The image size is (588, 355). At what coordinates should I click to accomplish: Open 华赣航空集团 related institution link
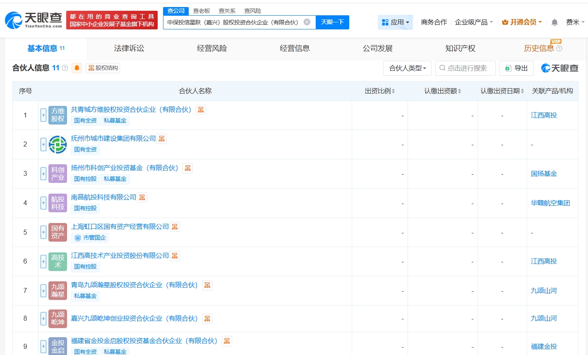click(550, 203)
